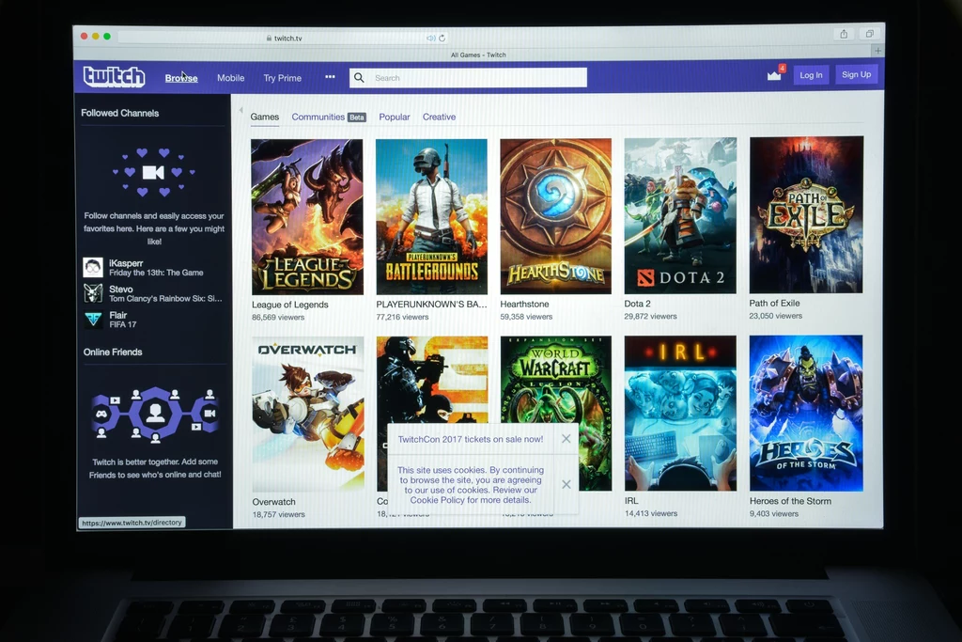
Task: Open a new tab with plus button
Action: click(x=878, y=51)
